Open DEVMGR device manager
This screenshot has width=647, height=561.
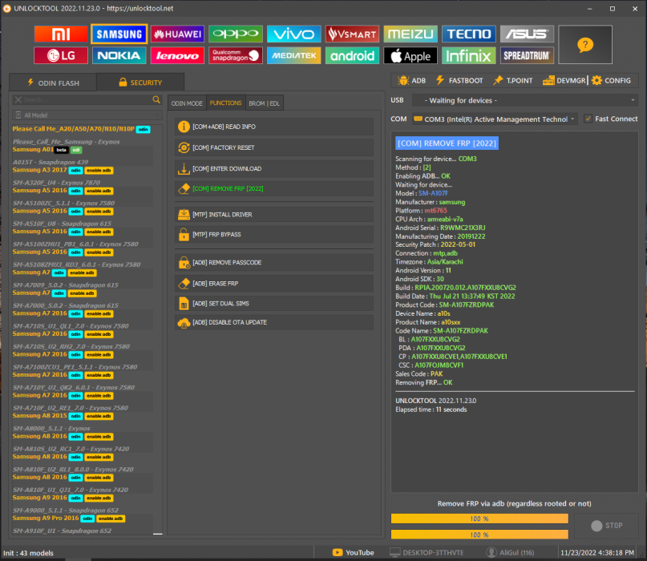pyautogui.click(x=564, y=80)
